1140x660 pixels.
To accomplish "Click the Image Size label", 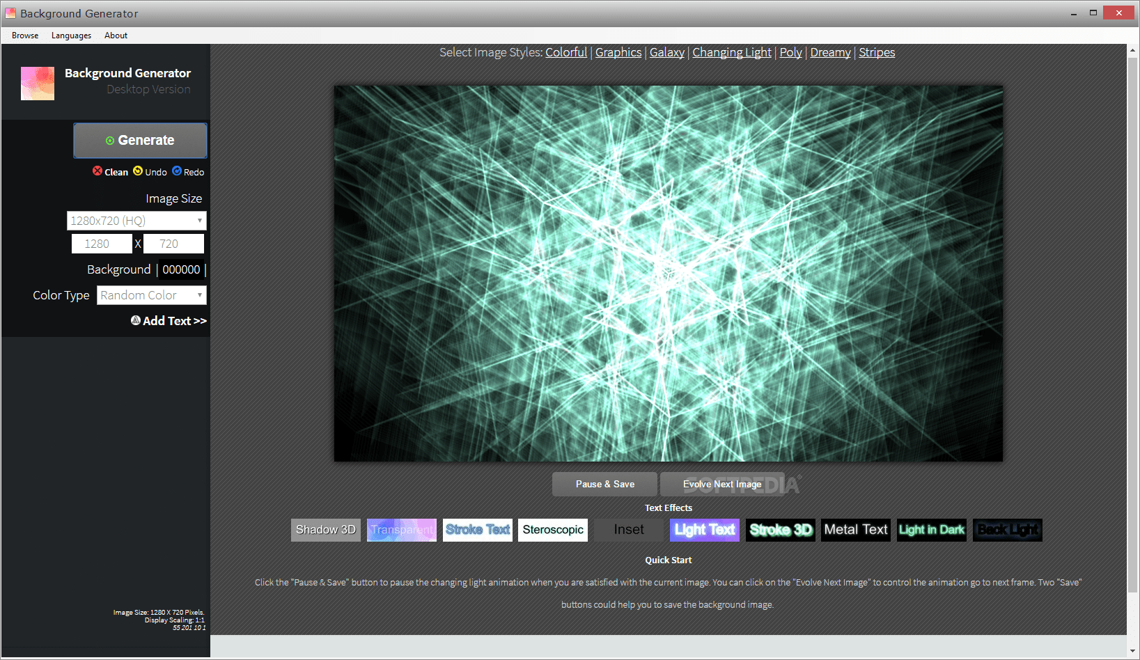I will (x=174, y=199).
